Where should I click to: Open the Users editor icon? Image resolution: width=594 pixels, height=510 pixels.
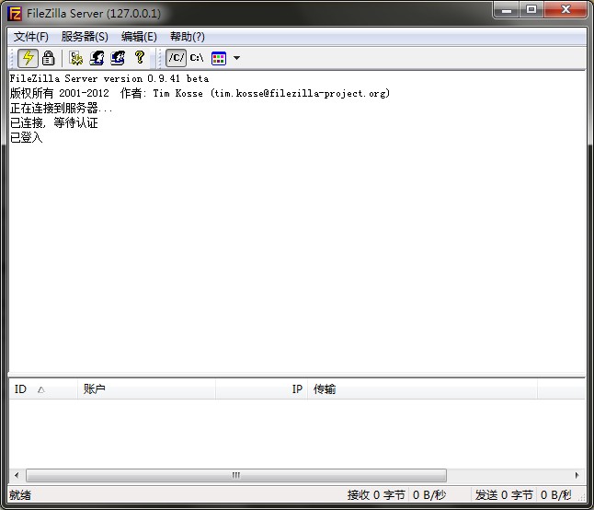(x=97, y=58)
